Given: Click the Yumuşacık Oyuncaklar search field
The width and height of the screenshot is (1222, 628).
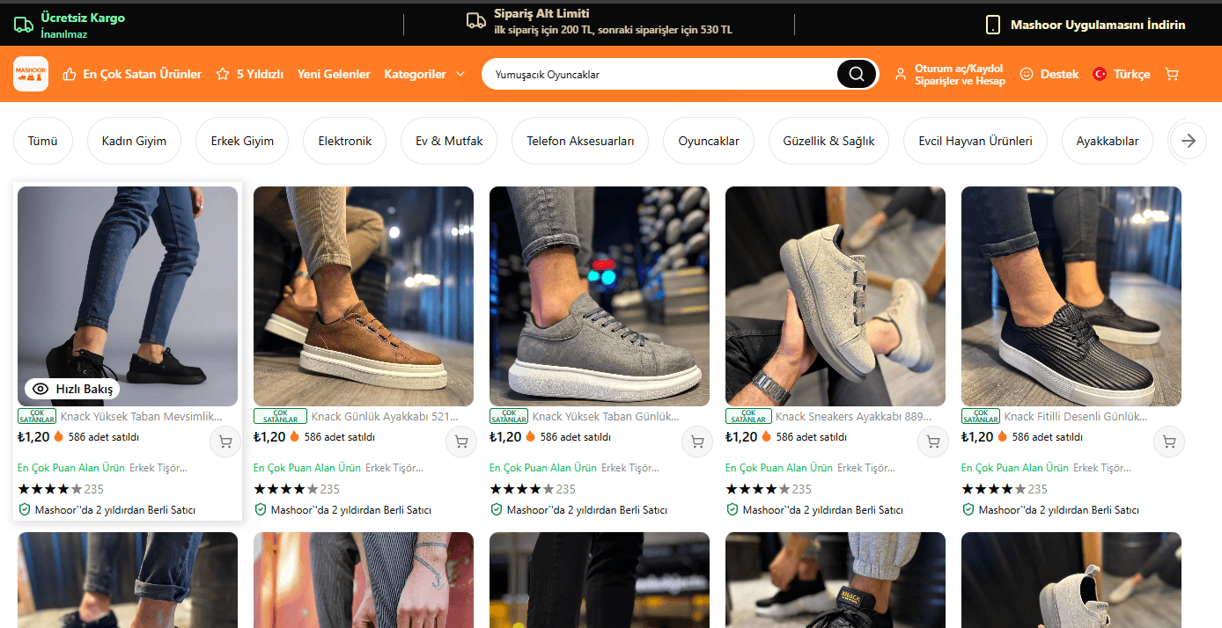Looking at the screenshot, I should (x=659, y=75).
